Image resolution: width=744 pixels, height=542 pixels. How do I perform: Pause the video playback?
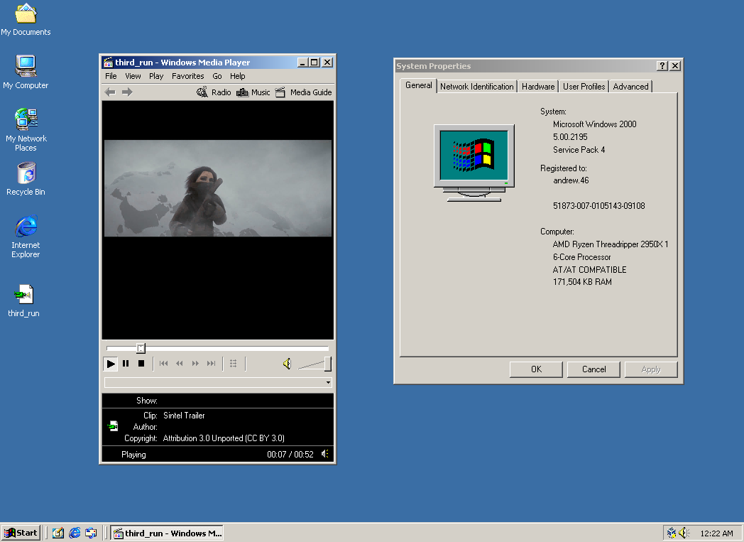pos(126,364)
